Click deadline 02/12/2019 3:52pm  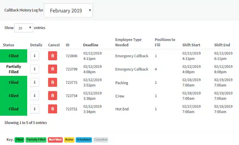pyautogui.click(x=93, y=83)
